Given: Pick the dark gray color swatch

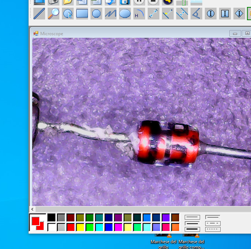Looking at the screenshot, I should 61,217.
